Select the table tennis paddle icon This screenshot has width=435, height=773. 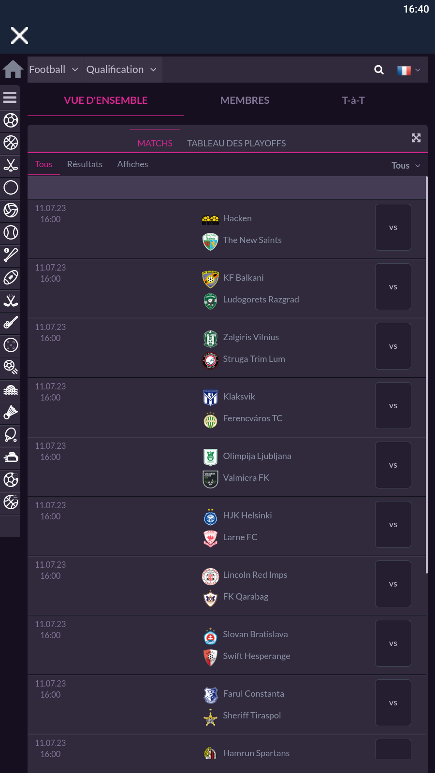pos(11,435)
